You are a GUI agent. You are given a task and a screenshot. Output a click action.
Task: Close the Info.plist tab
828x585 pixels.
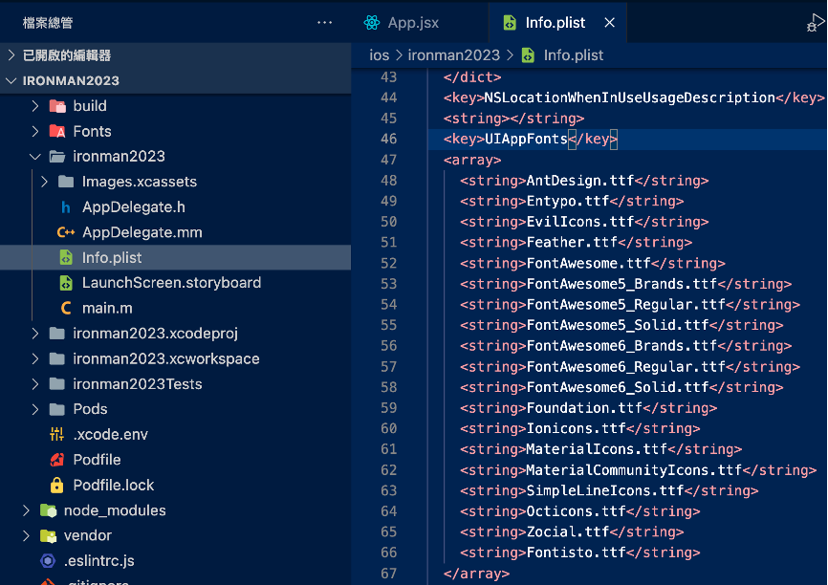coord(609,23)
